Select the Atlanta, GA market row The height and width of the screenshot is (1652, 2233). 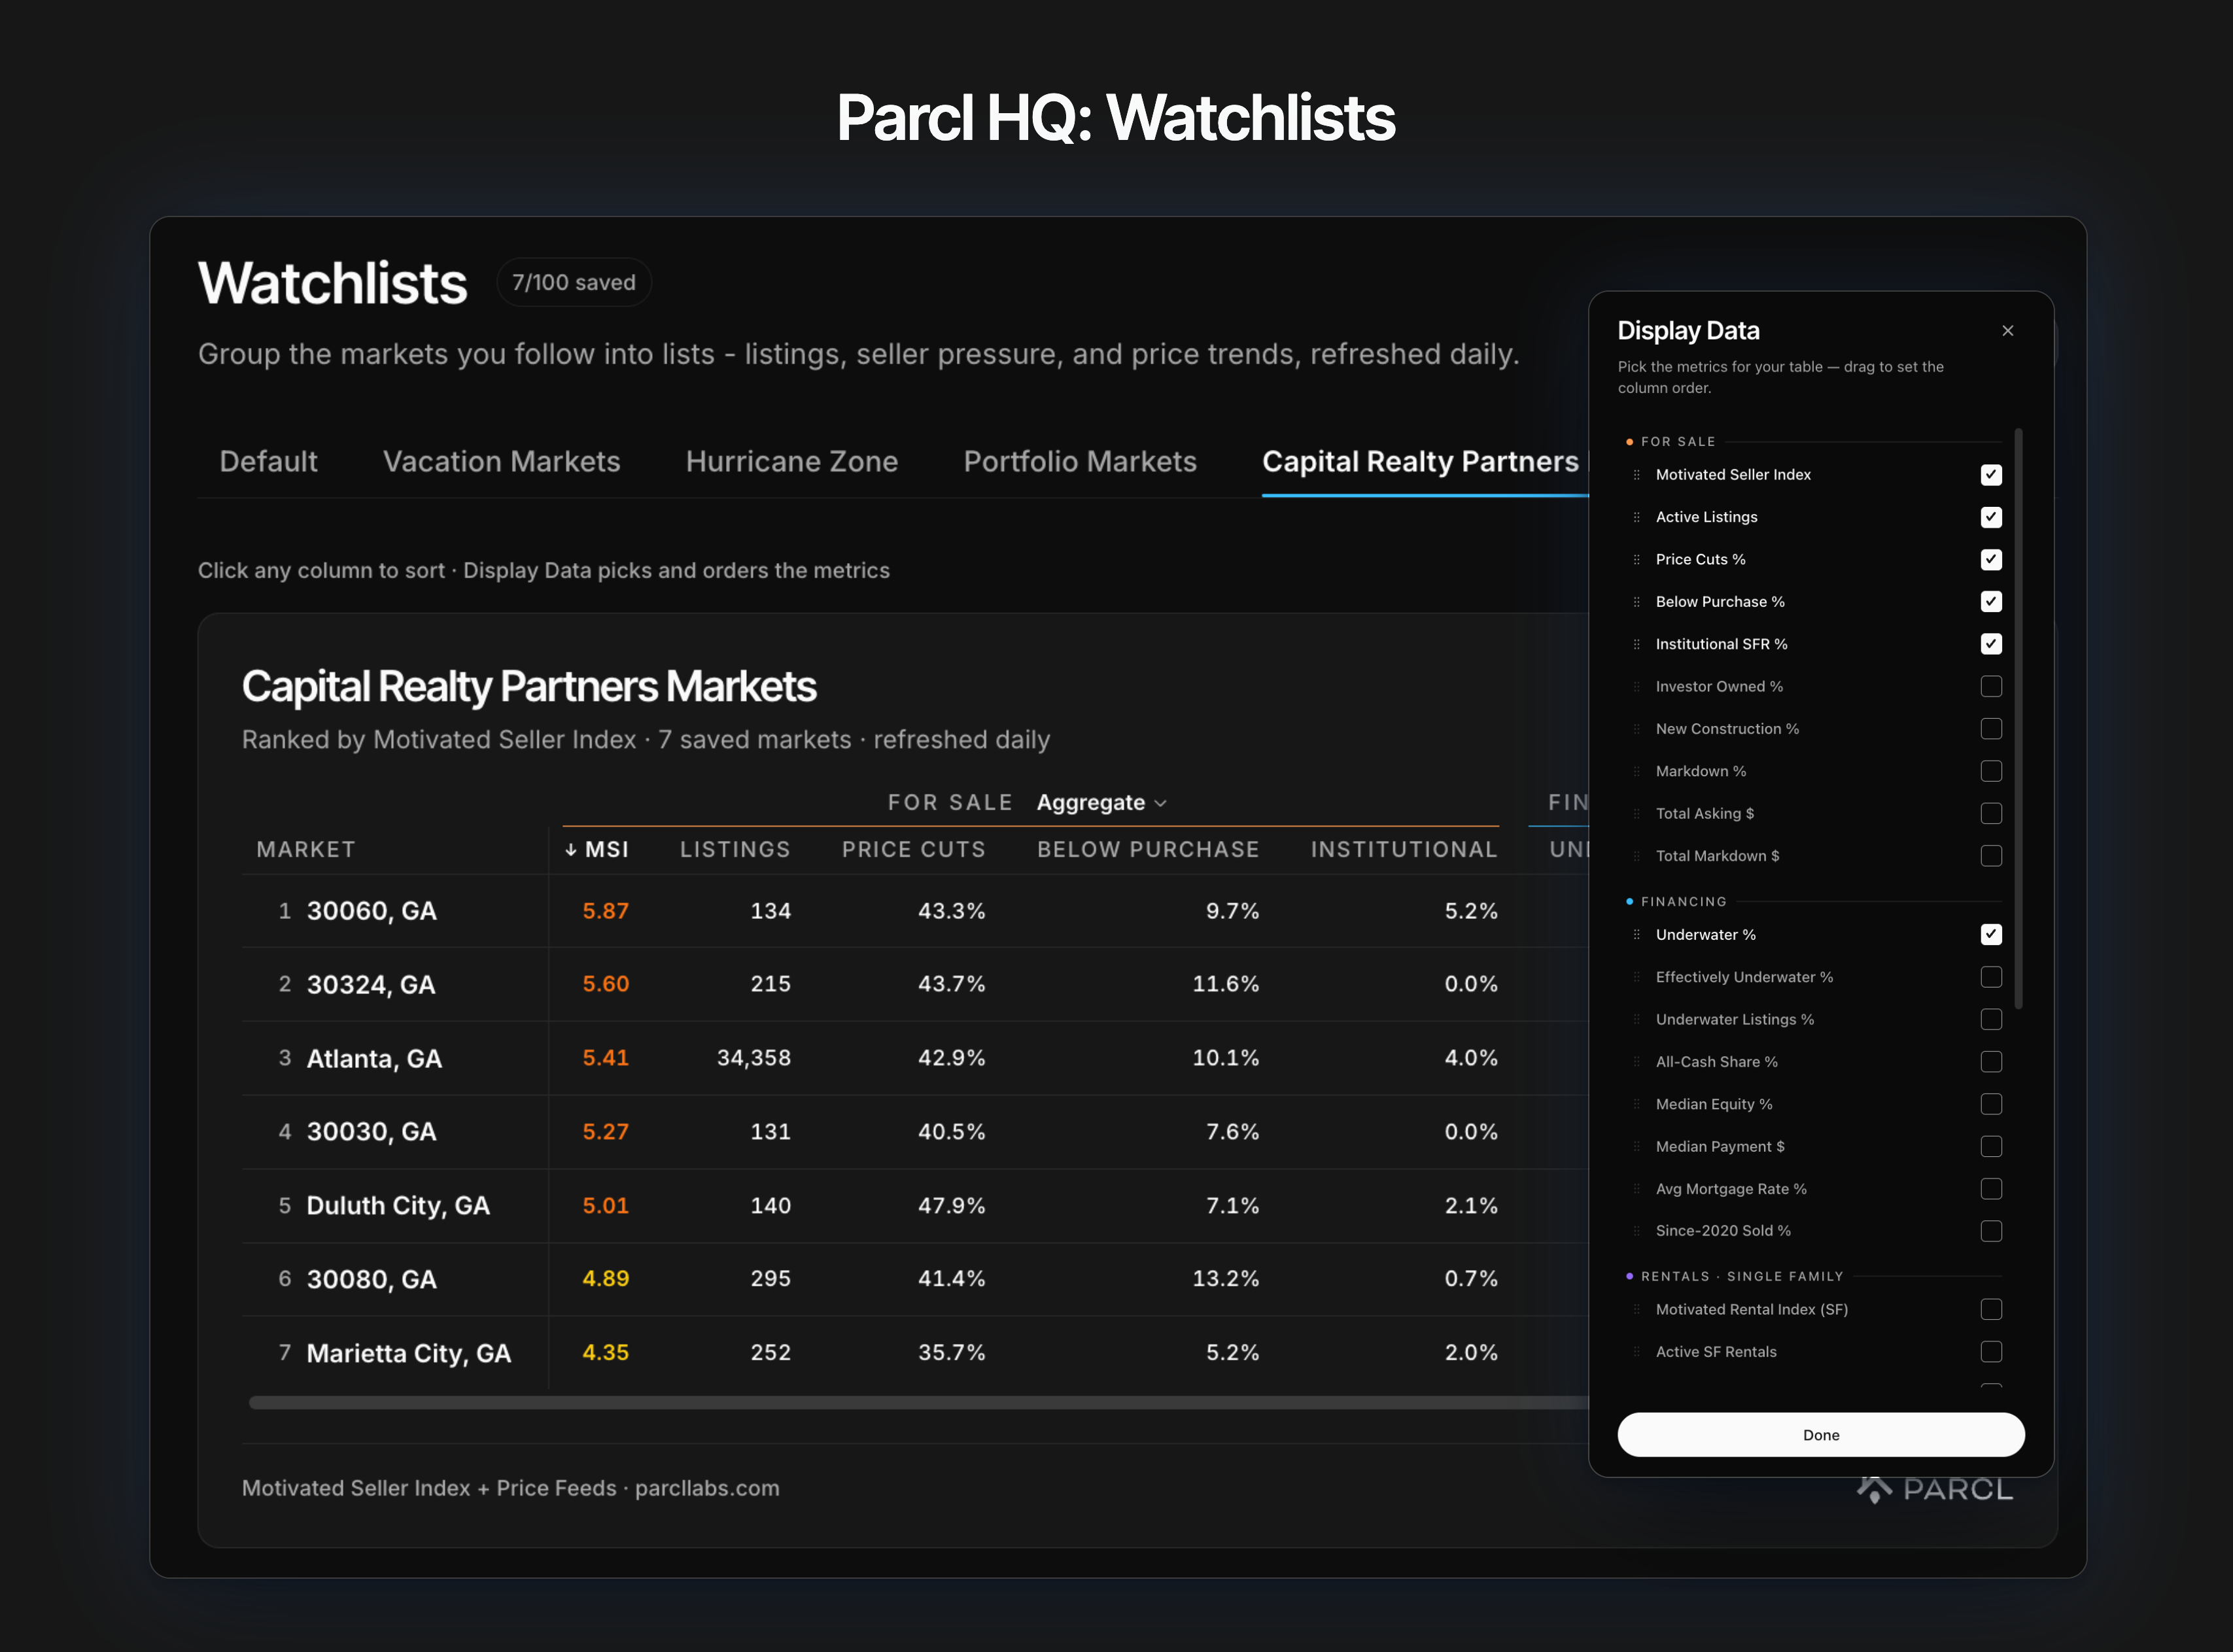[915, 1058]
